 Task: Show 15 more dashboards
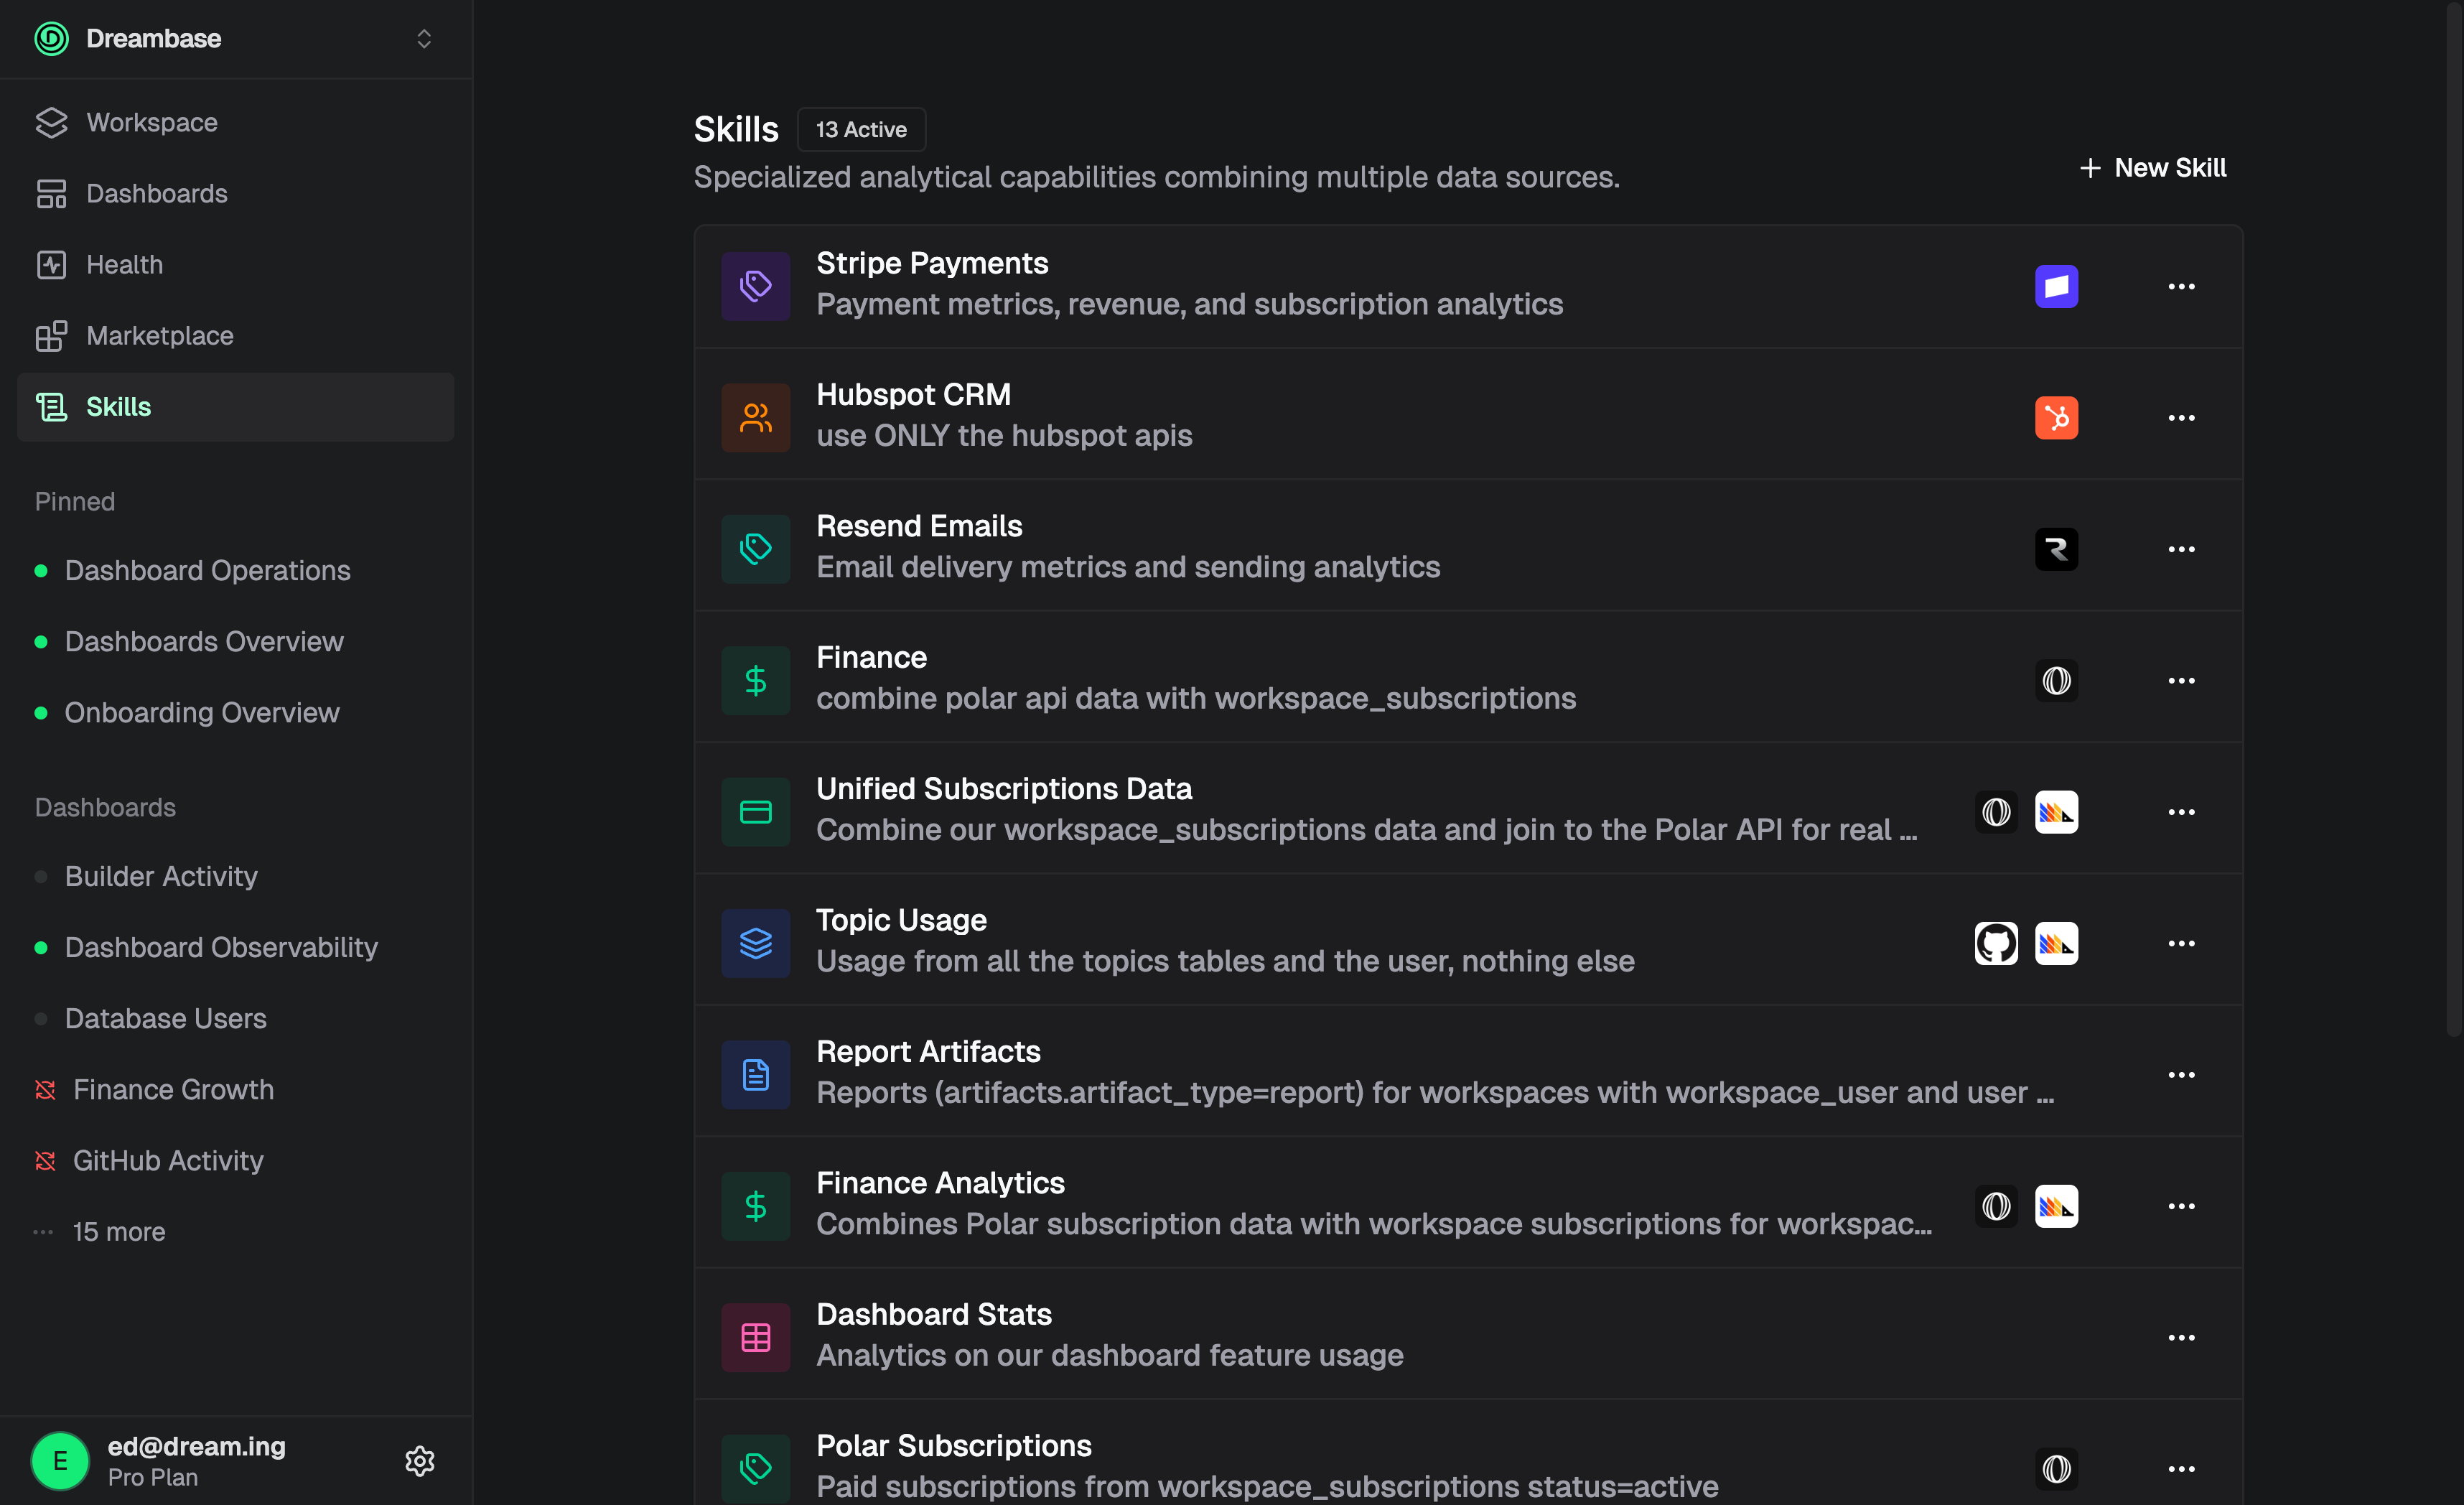pos(118,1232)
